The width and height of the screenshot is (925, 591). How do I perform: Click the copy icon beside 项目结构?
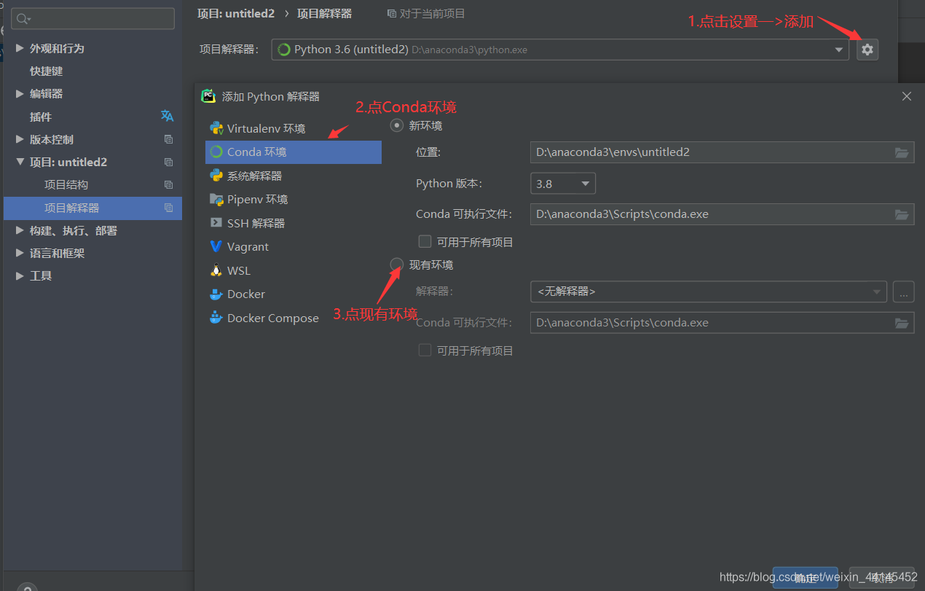[x=169, y=184]
